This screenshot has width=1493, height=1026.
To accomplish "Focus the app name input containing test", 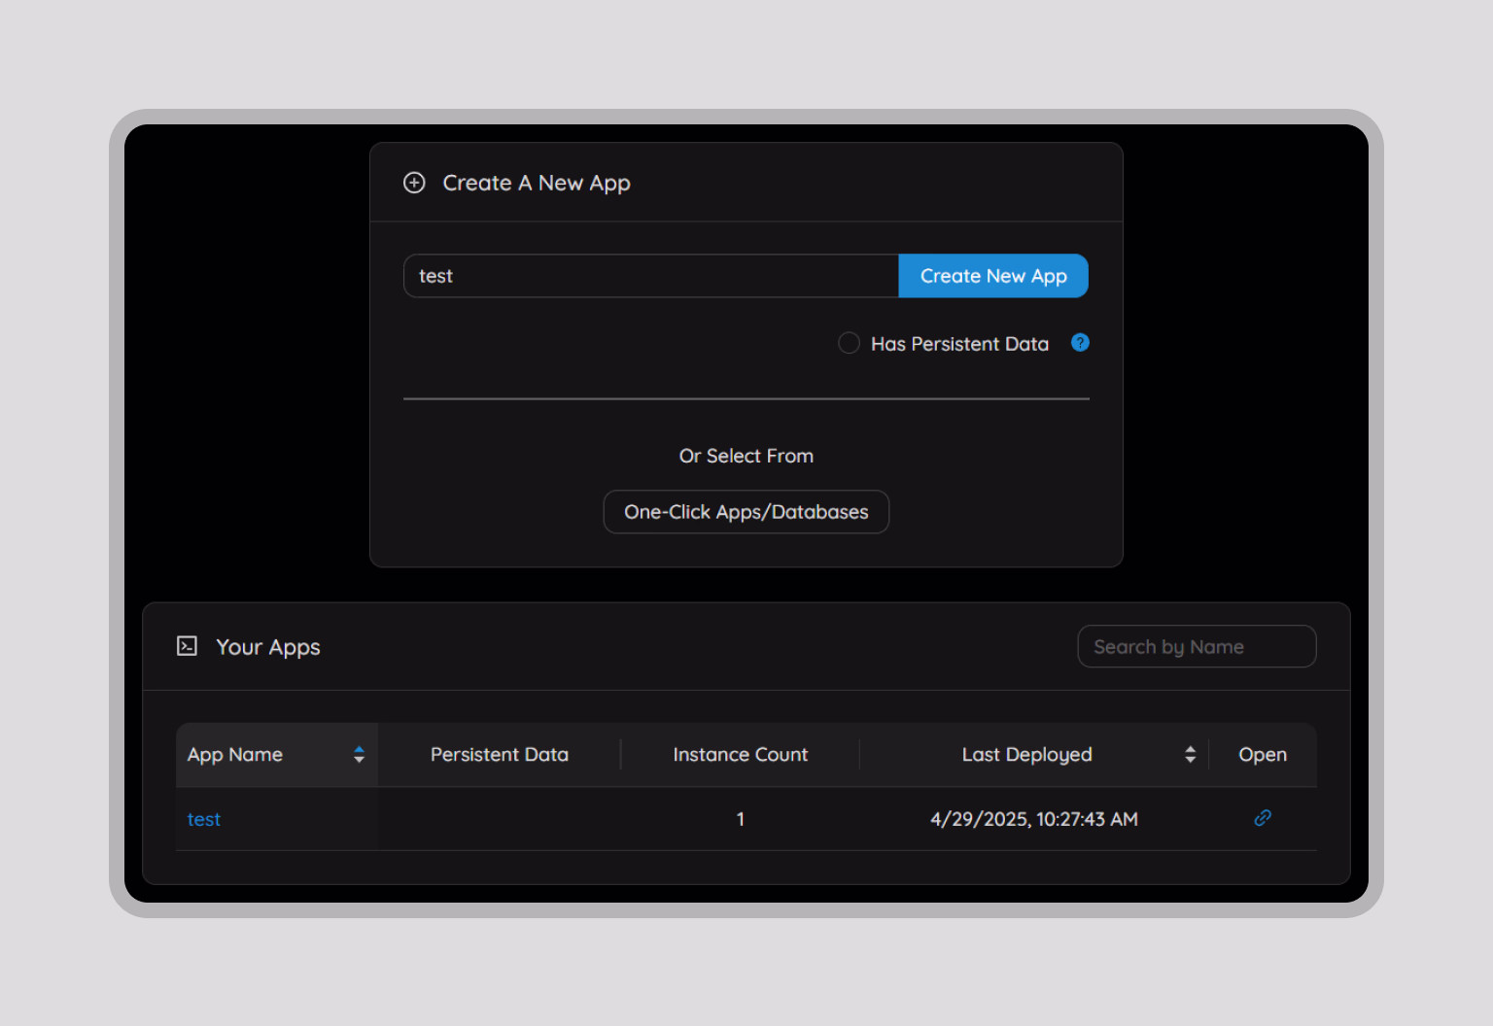I will point(651,276).
